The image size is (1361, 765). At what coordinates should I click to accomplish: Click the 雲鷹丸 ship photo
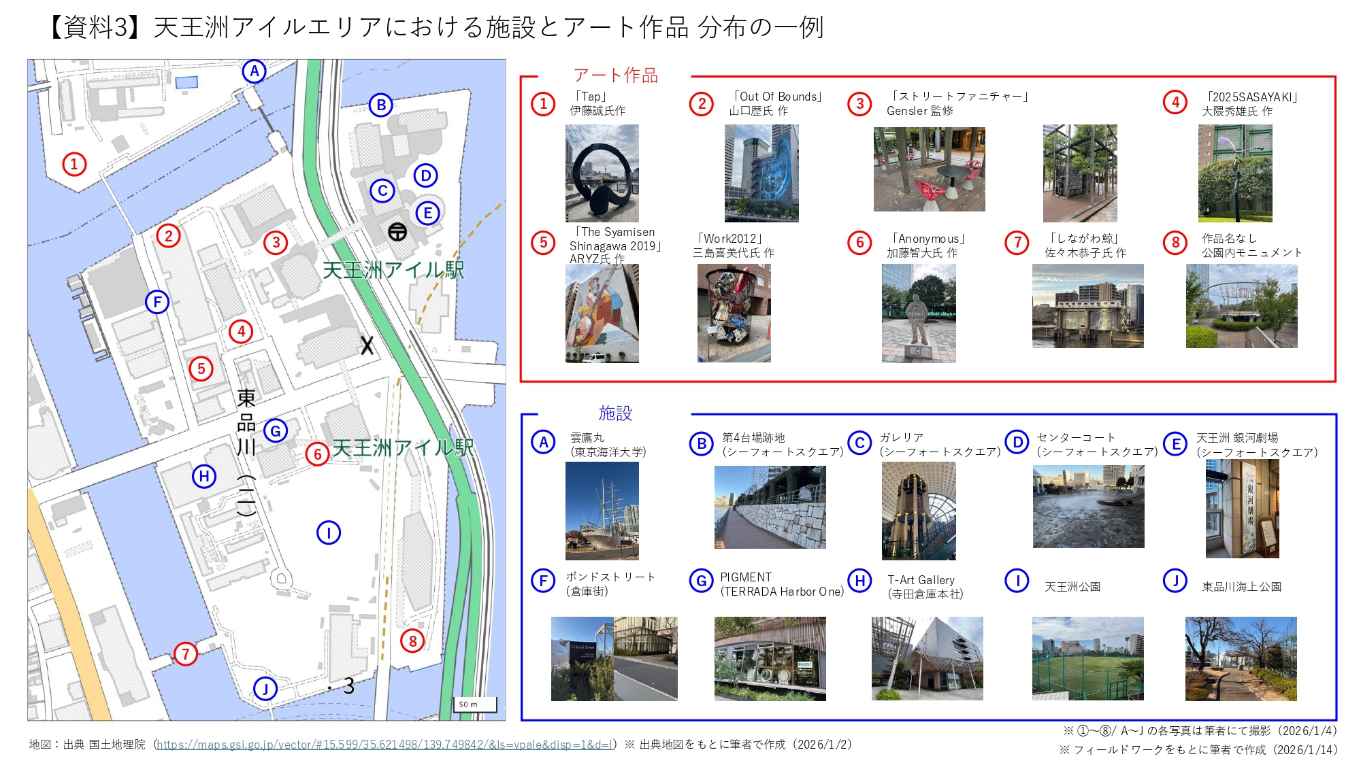(602, 510)
